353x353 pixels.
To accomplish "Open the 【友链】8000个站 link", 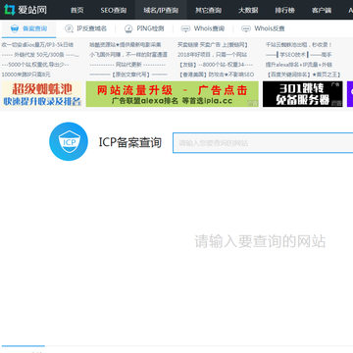I will (216, 65).
